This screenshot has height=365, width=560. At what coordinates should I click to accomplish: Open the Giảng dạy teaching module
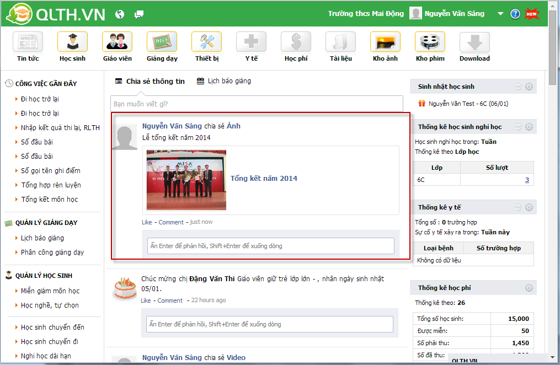tap(162, 42)
